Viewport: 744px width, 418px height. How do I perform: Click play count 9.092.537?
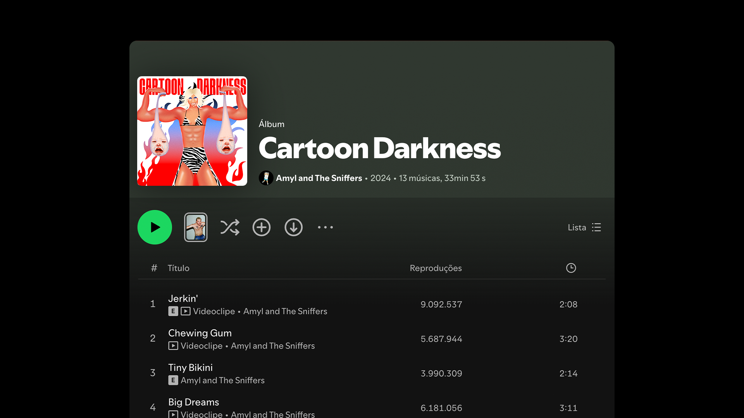click(441, 305)
